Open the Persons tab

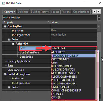point(66,12)
